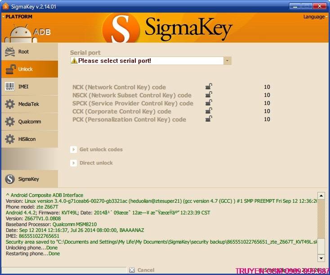330x275 pixels.
Task: Click the Unlock padlock sidebar icon
Action: point(10,69)
